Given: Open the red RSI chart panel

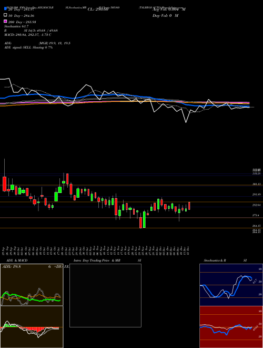Looking at the screenshot, I should (231, 327).
